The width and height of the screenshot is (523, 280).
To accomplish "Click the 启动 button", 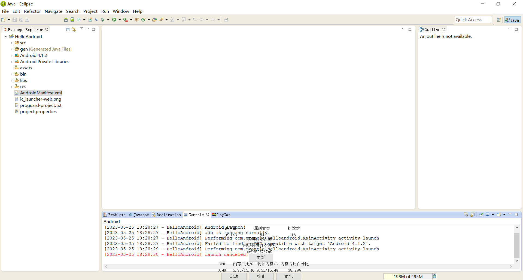I will [234, 276].
